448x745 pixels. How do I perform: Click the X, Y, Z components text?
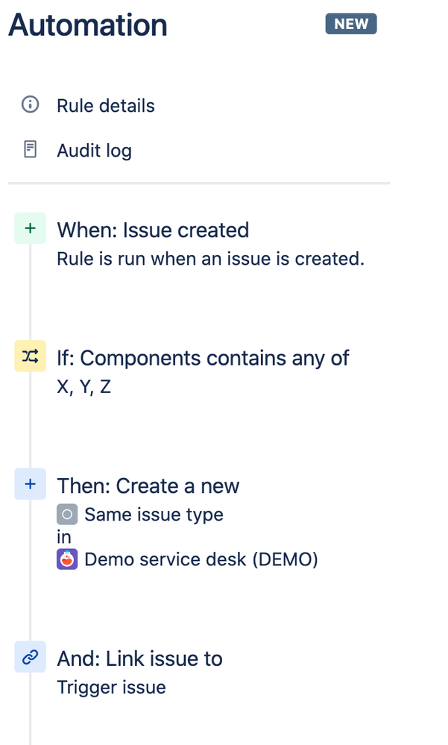coord(83,387)
